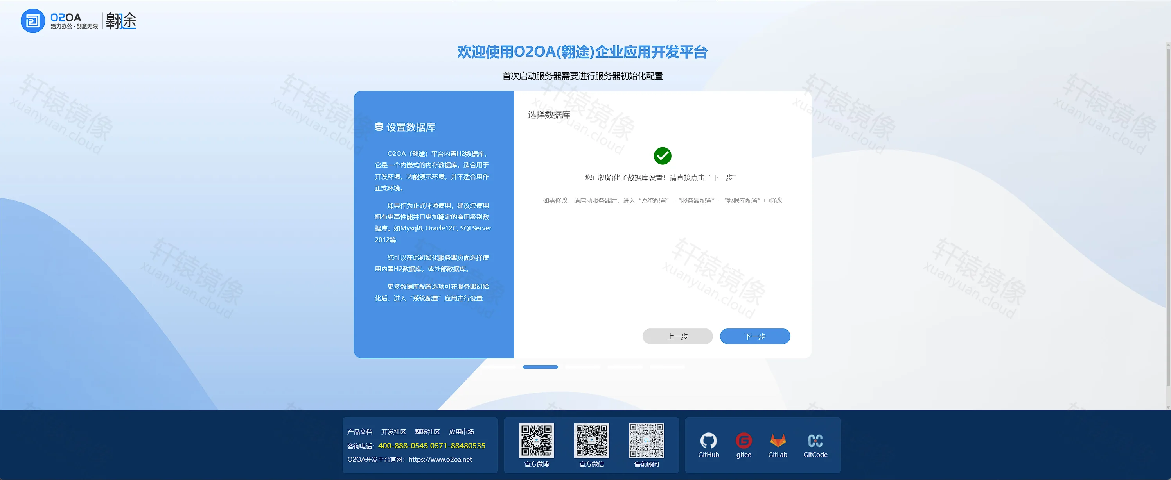The width and height of the screenshot is (1171, 480).
Task: Open the 应用市场 link
Action: point(462,432)
